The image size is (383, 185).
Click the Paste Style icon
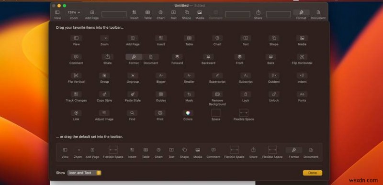pos(133,94)
